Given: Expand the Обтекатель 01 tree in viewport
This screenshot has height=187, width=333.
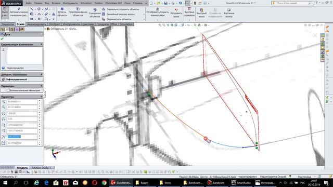Looking at the screenshot, I should click(45, 29).
